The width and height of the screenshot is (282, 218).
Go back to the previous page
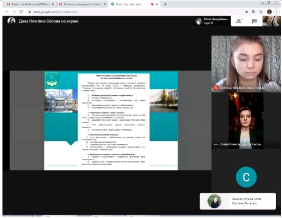7,12
